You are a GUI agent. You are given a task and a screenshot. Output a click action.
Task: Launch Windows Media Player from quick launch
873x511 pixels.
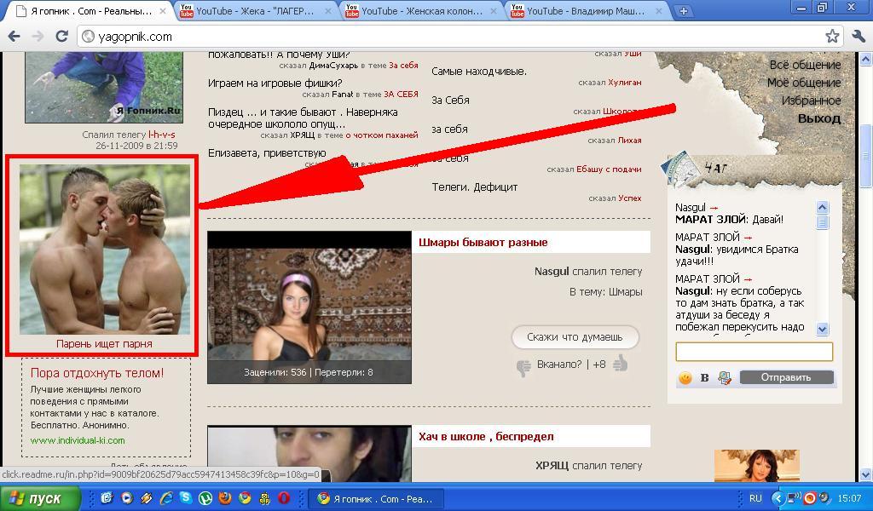(126, 498)
